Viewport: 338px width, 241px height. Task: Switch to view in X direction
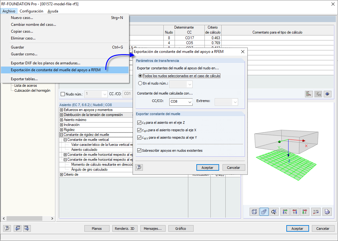(285, 212)
